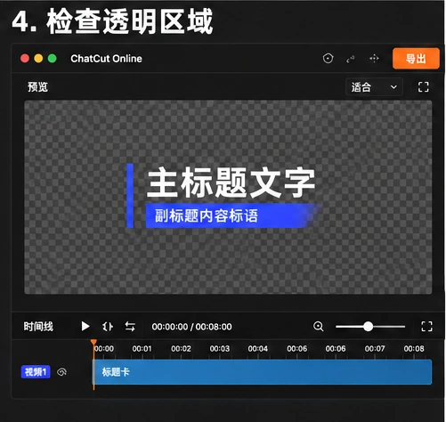Image resolution: width=446 pixels, height=422 pixels.
Task: Toggle the loop playback icon
Action: (130, 327)
